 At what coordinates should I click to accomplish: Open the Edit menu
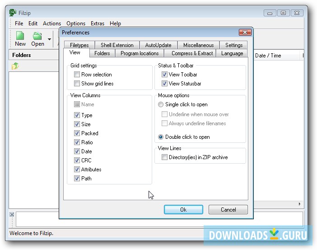click(33, 24)
